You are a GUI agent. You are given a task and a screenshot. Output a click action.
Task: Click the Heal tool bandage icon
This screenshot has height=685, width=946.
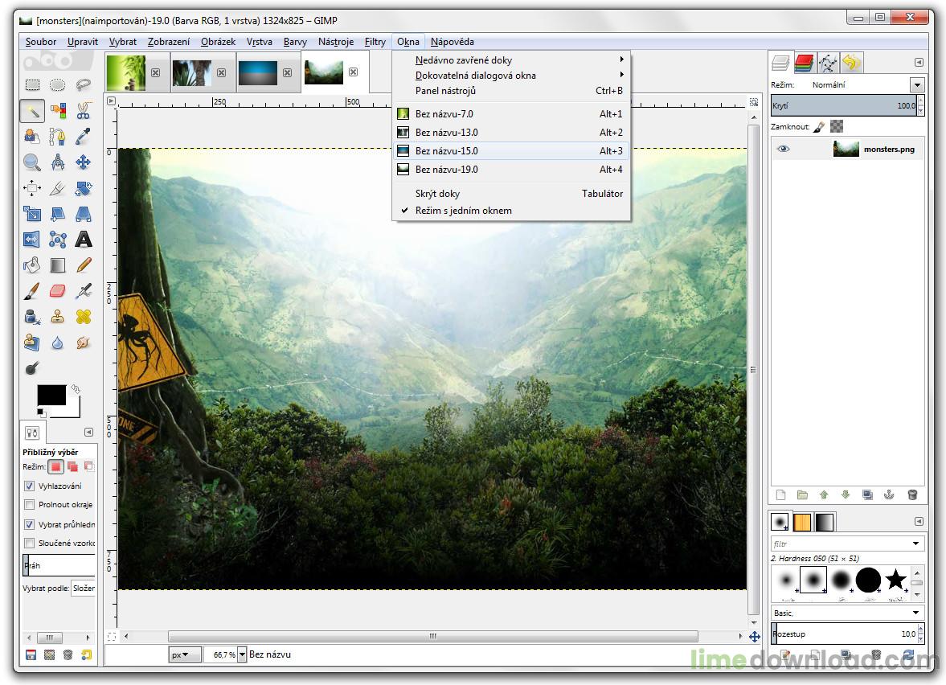pyautogui.click(x=83, y=317)
